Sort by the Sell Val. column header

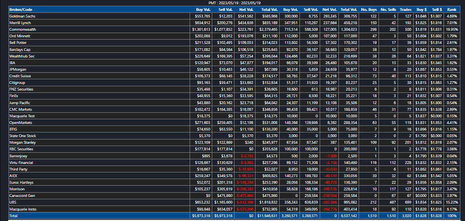pyautogui.click(x=225, y=9)
